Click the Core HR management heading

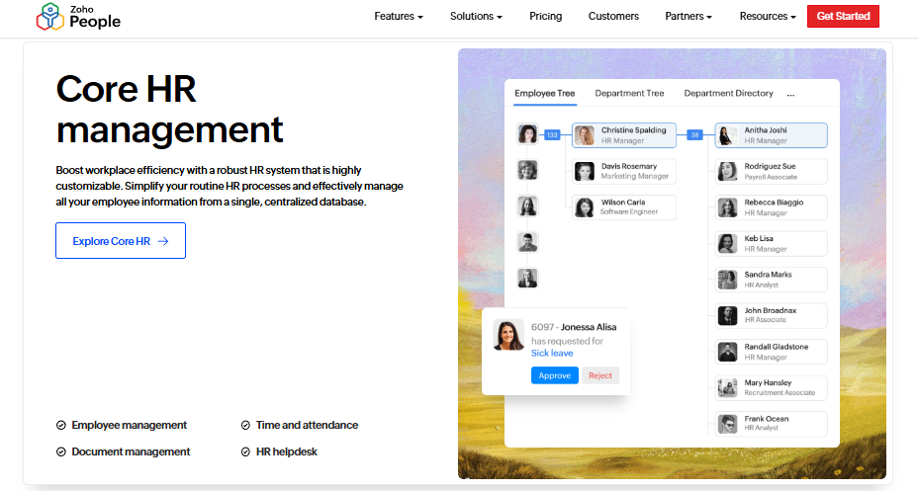[x=170, y=109]
